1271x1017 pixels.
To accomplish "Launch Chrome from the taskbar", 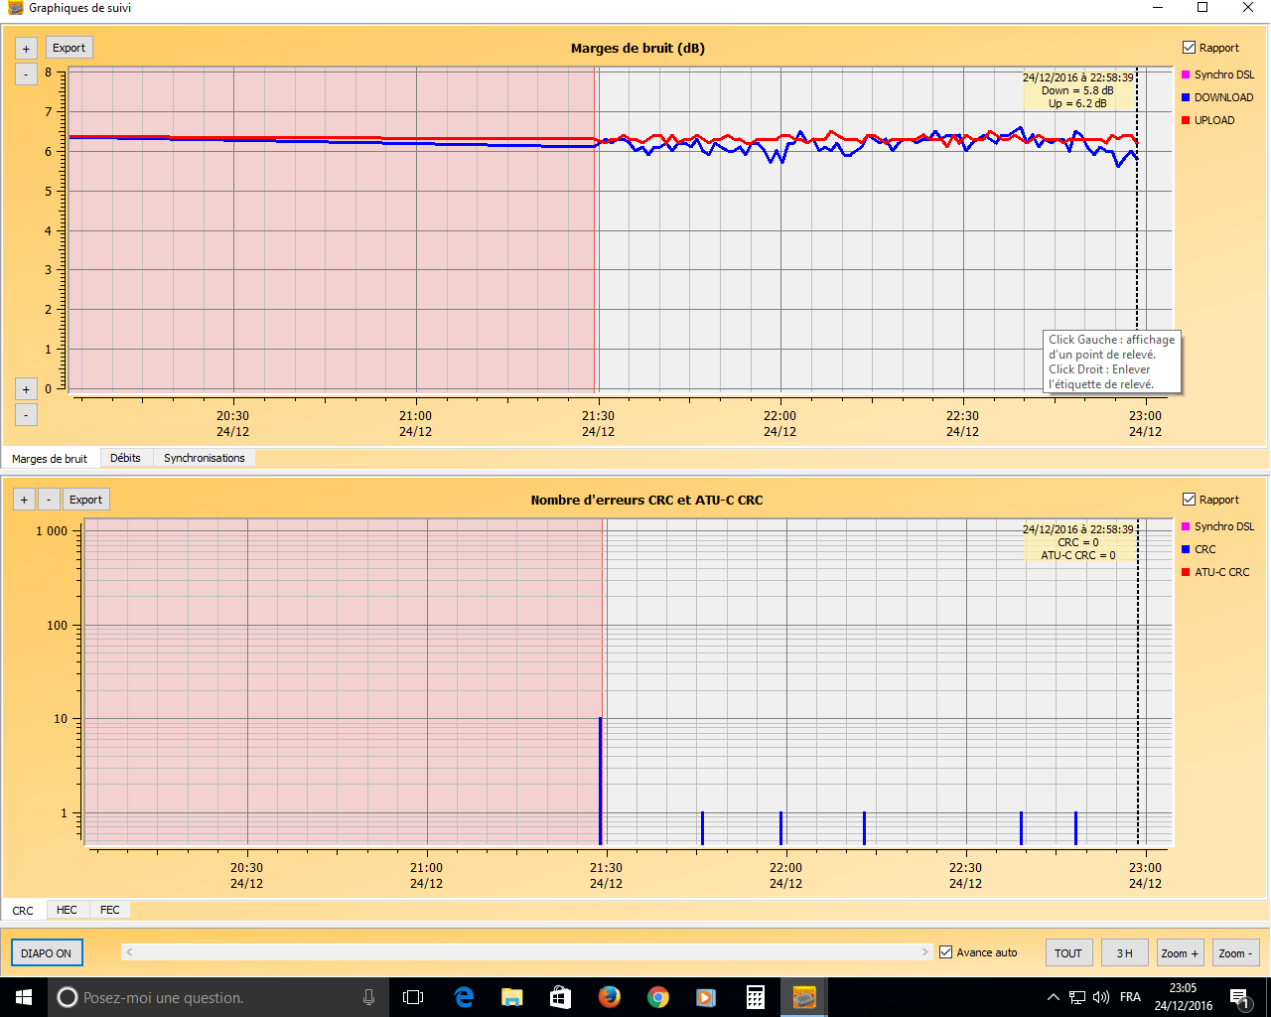I will 657,997.
